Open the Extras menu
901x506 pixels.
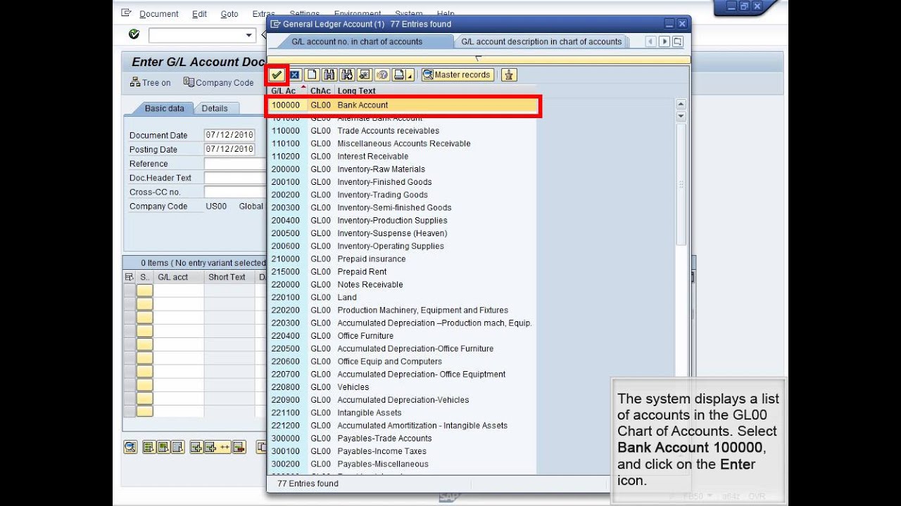click(x=263, y=14)
